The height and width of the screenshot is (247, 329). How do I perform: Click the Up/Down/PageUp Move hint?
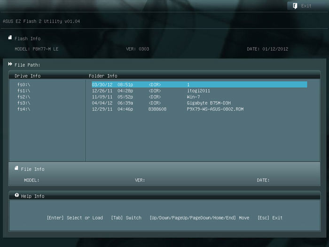199,218
